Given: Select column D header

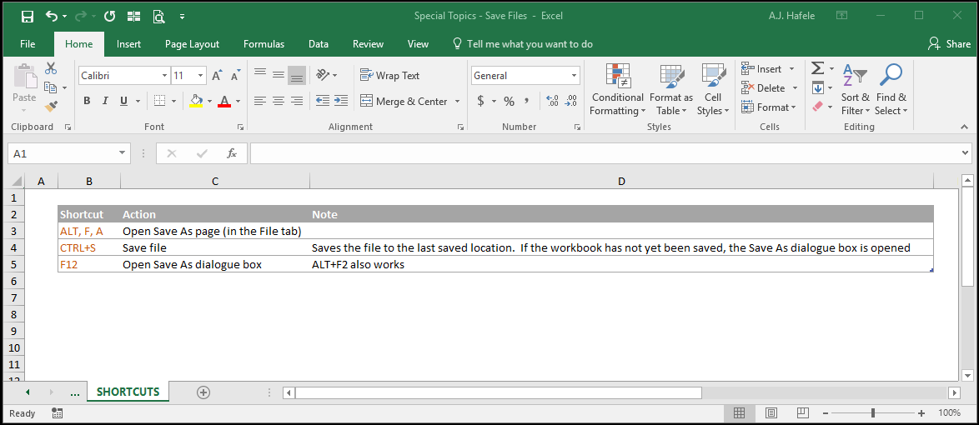Looking at the screenshot, I should pos(621,182).
